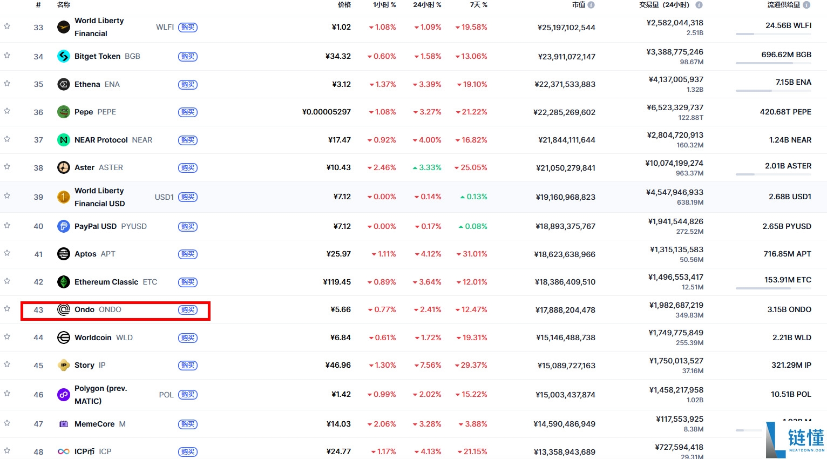Open the info icon beside 交易量 (24小时)

(699, 5)
